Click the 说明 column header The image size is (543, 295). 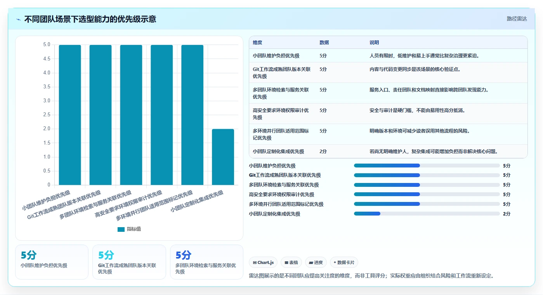[x=374, y=43]
